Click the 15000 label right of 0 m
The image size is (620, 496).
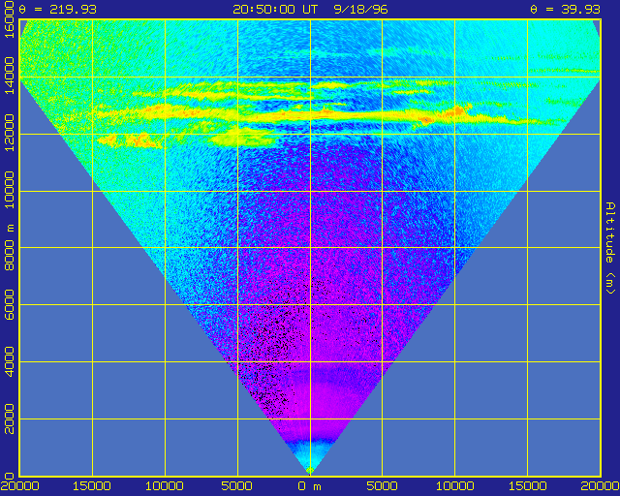pos(528,486)
